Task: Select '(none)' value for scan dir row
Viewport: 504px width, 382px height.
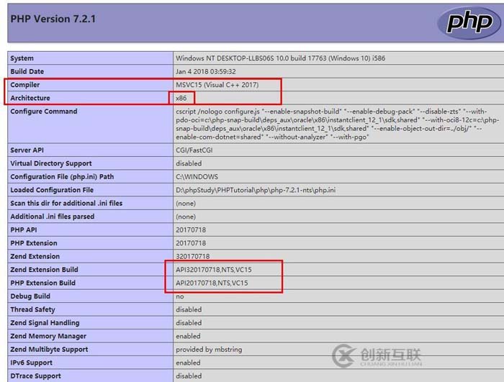Action: 186,204
